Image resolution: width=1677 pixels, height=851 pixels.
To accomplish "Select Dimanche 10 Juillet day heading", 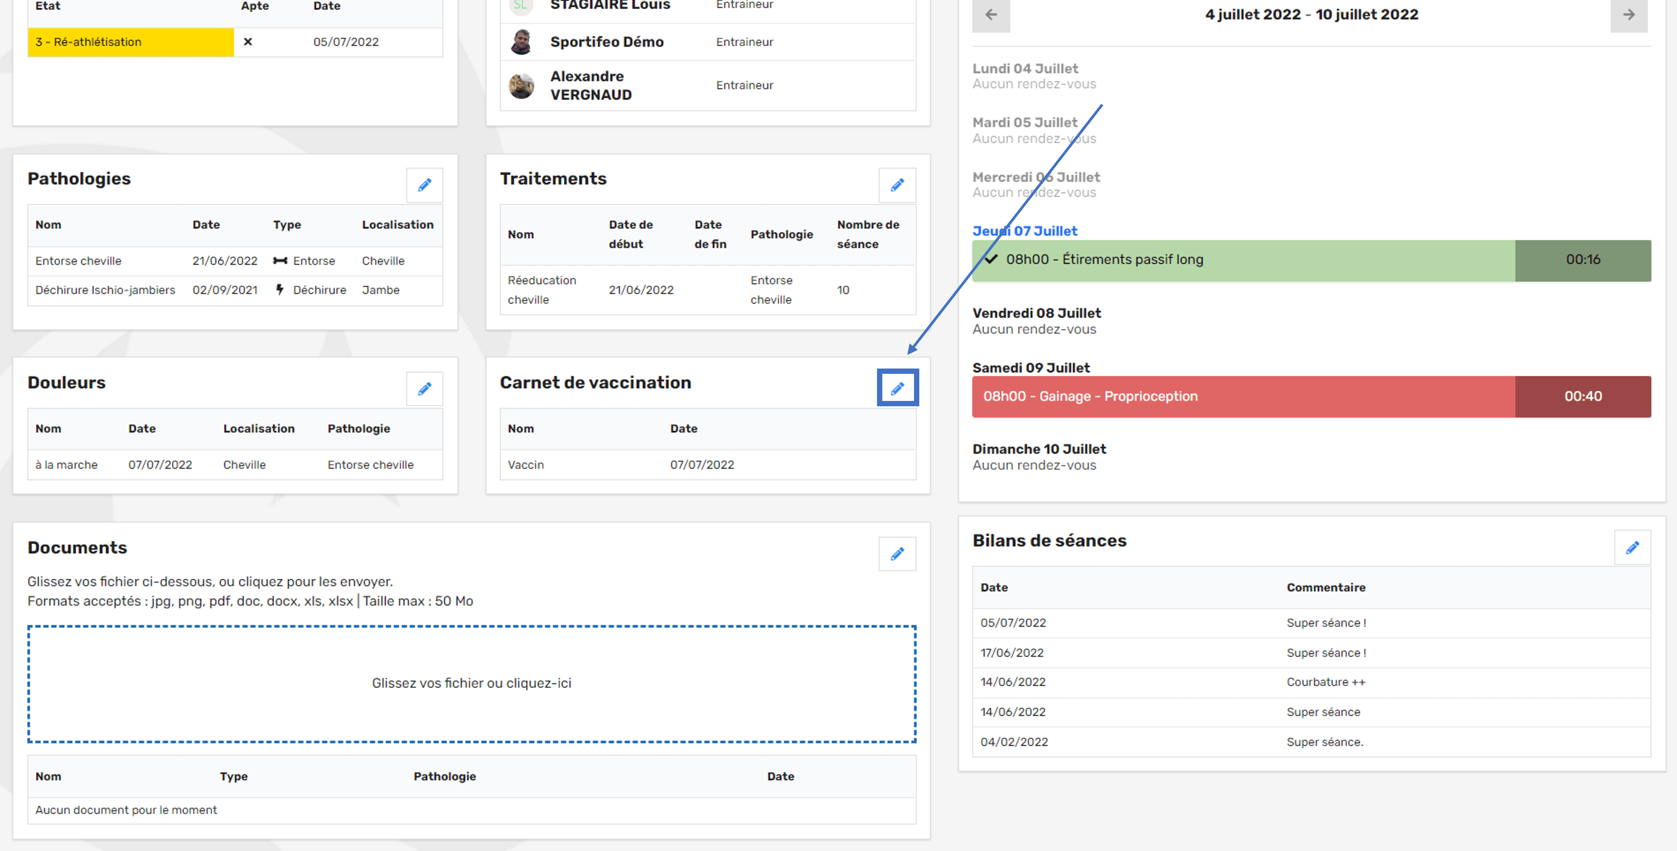I will pyautogui.click(x=1039, y=449).
